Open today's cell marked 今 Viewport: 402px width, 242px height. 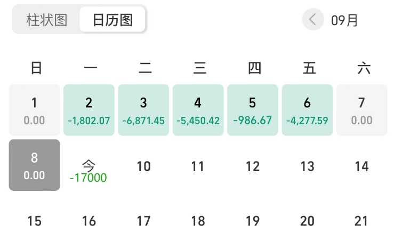89,165
